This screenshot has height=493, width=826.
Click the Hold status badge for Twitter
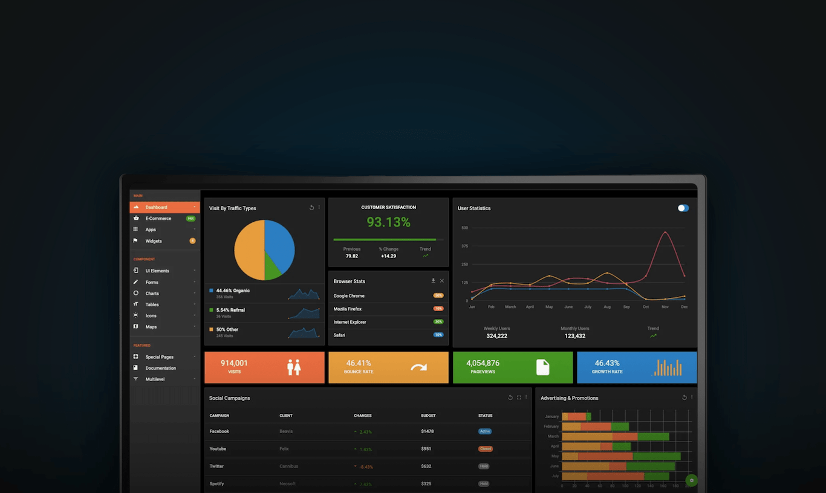(484, 466)
